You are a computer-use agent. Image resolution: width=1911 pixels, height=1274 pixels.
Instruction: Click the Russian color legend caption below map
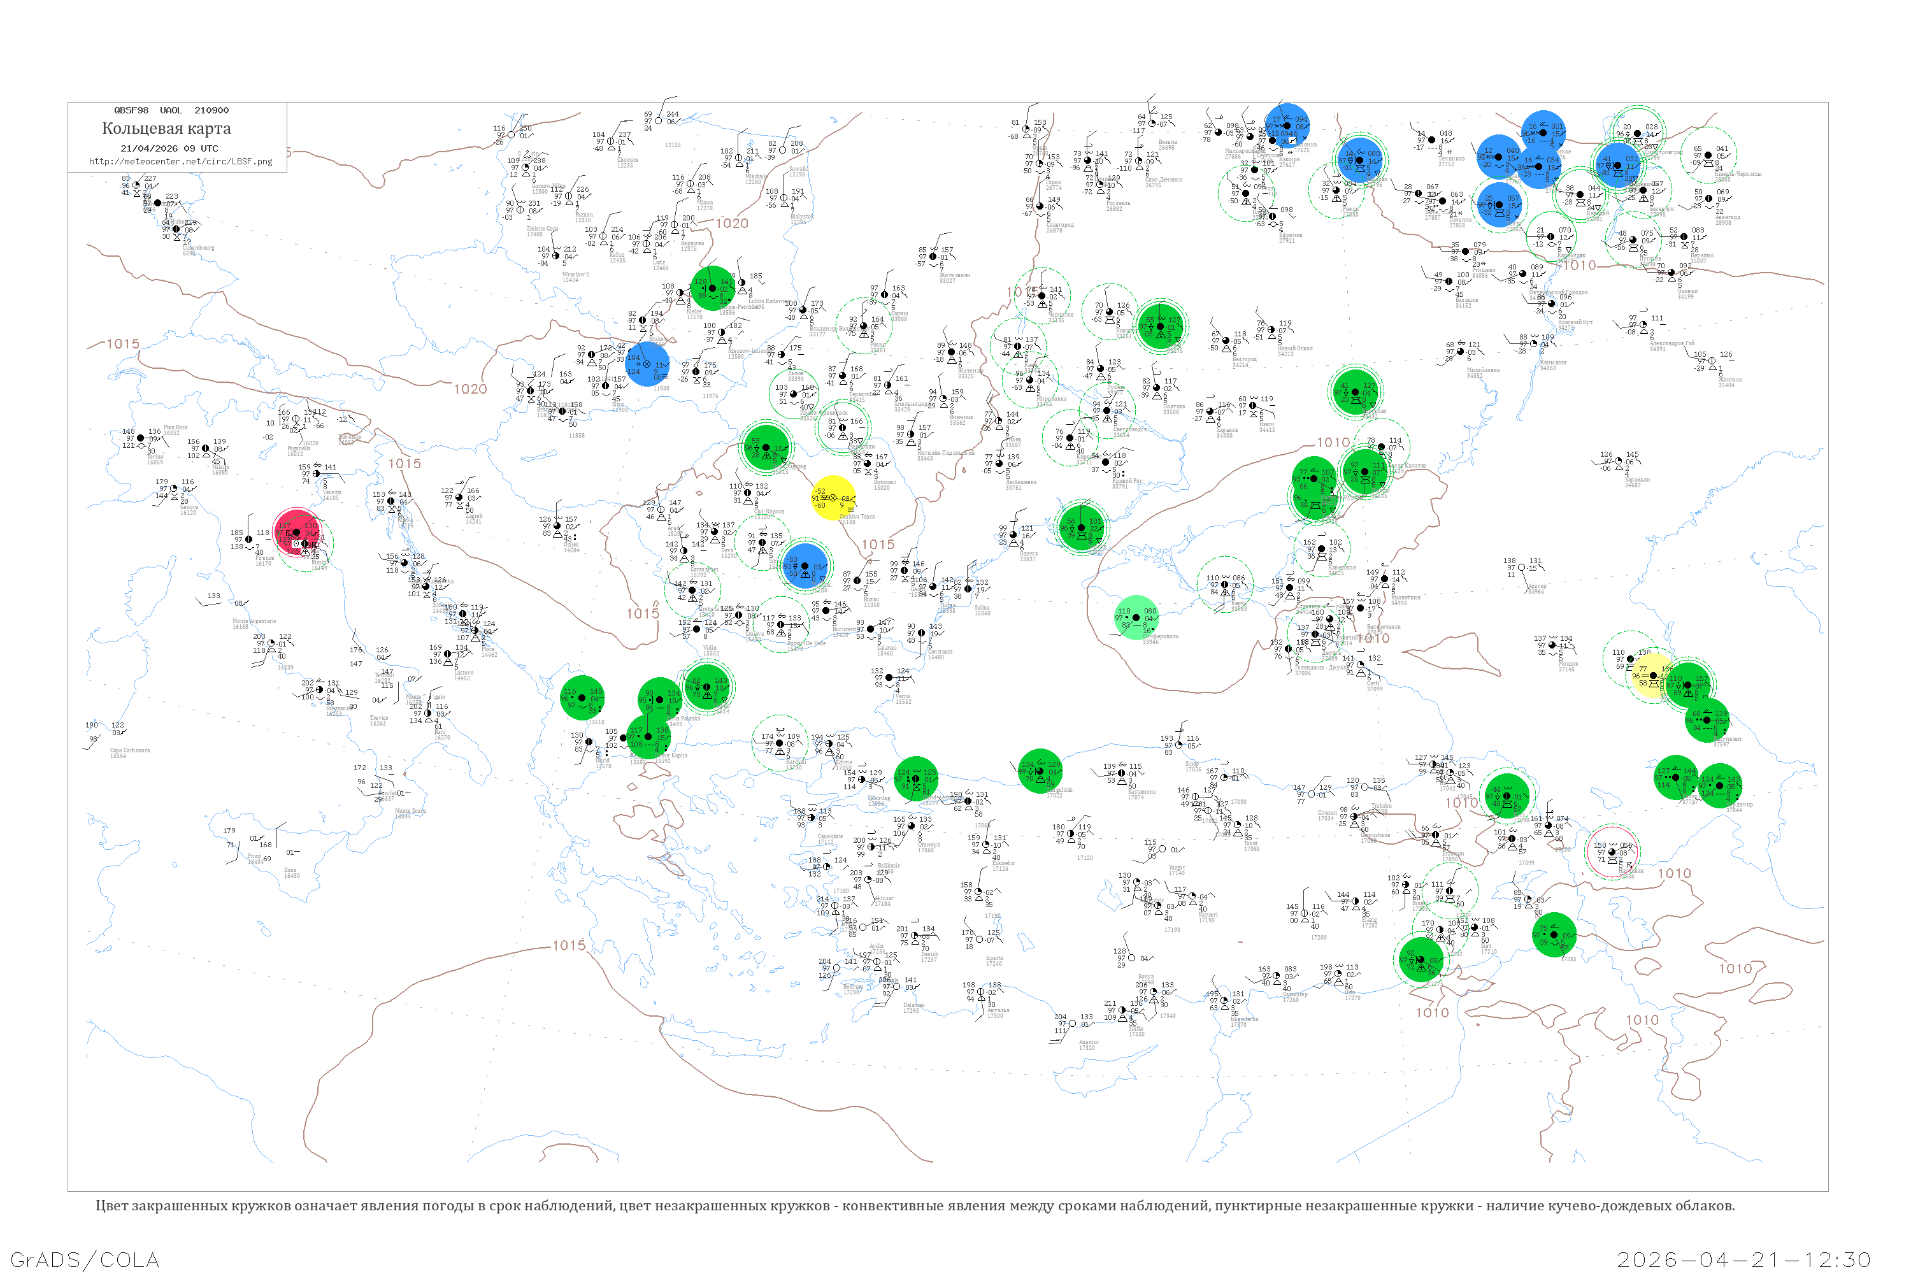[915, 1206]
